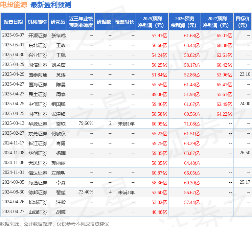
Task: Click 国盛证券 institution name
Action: (x=38, y=114)
